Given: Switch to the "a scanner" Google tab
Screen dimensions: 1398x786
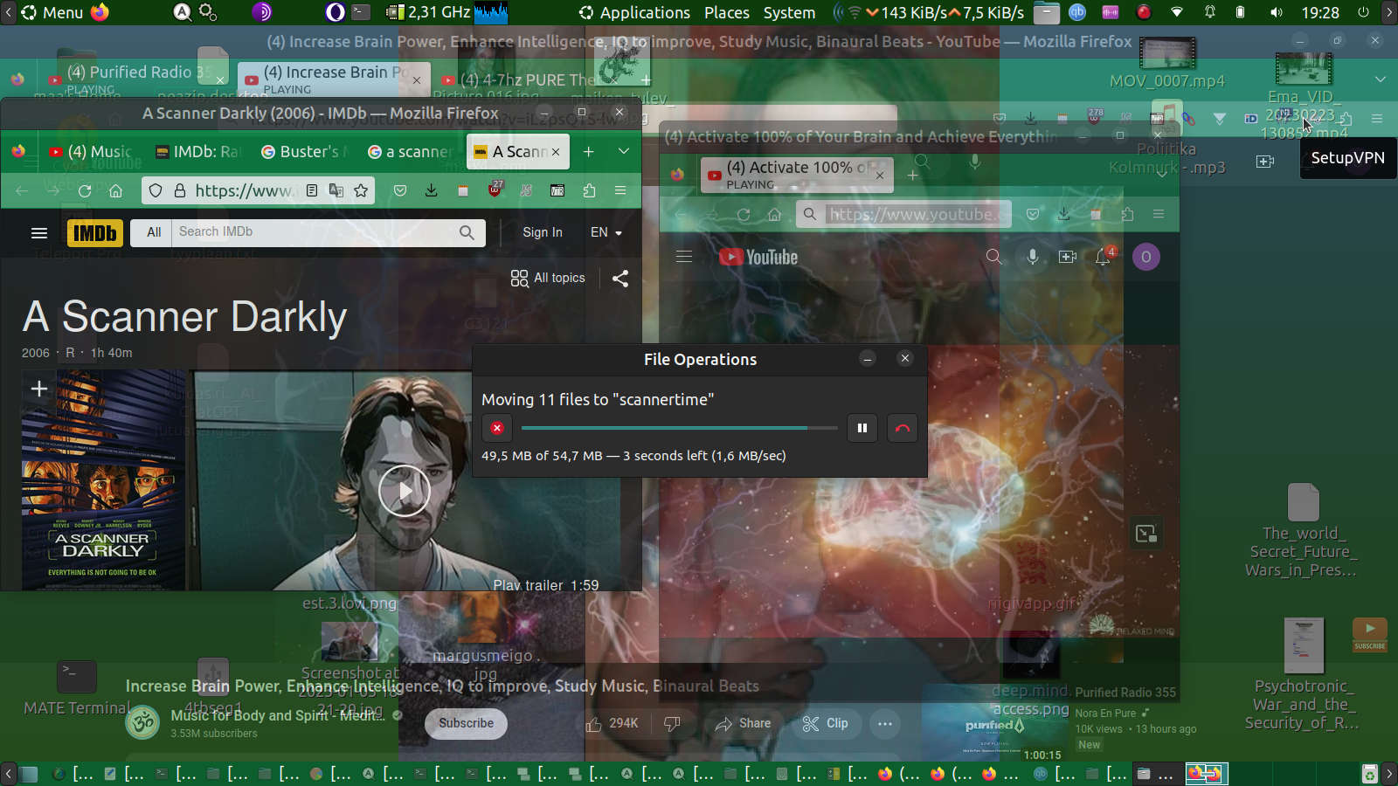Looking at the screenshot, I should click(x=409, y=151).
